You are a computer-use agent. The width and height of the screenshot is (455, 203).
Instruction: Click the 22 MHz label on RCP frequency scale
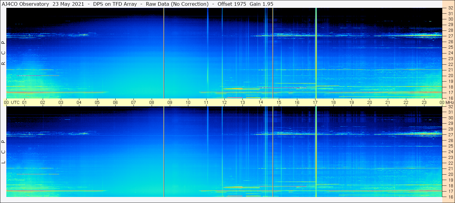pos(450,64)
